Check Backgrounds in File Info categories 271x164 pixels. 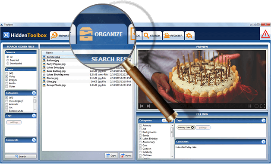(140, 132)
